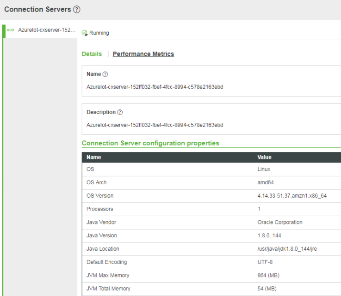Select the Default Encoding row label
This screenshot has height=296, width=341.
click(x=107, y=262)
